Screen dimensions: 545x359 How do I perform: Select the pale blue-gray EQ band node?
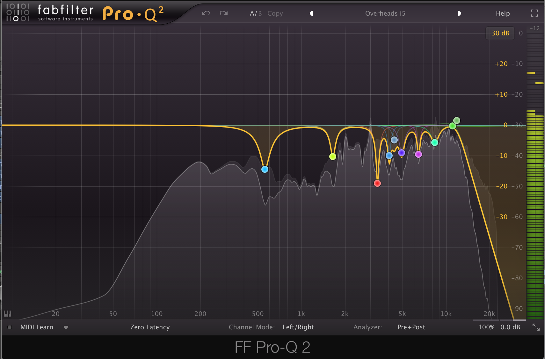pos(394,140)
